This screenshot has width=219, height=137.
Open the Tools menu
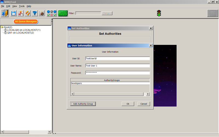click(x=22, y=6)
